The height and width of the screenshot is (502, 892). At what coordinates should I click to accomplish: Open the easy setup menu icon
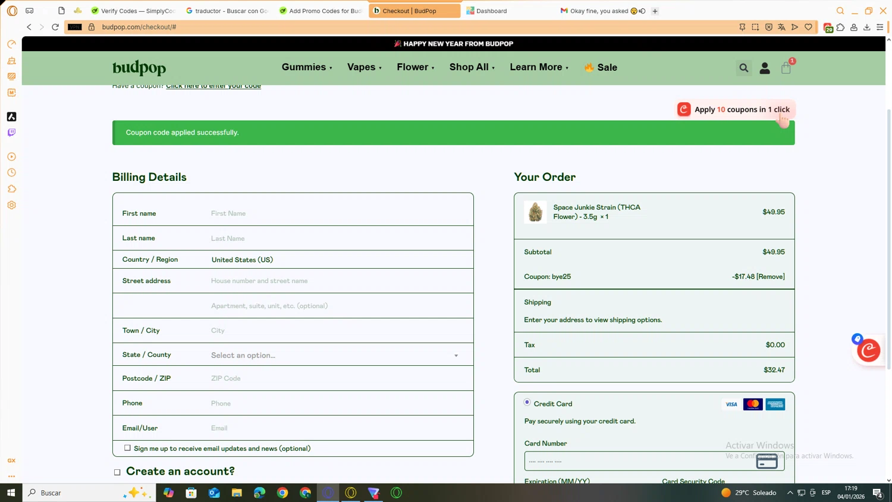pos(880,27)
